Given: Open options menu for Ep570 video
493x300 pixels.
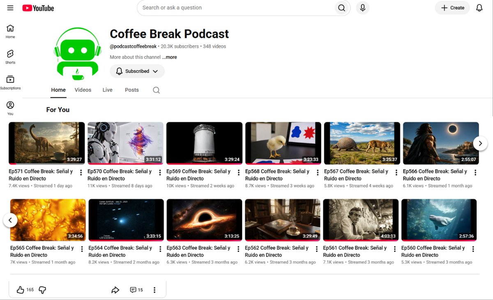Looking at the screenshot, I should coord(160,173).
